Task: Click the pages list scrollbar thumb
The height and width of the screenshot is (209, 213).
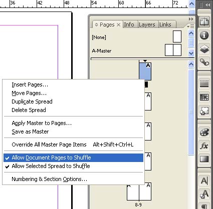Action: [191, 112]
